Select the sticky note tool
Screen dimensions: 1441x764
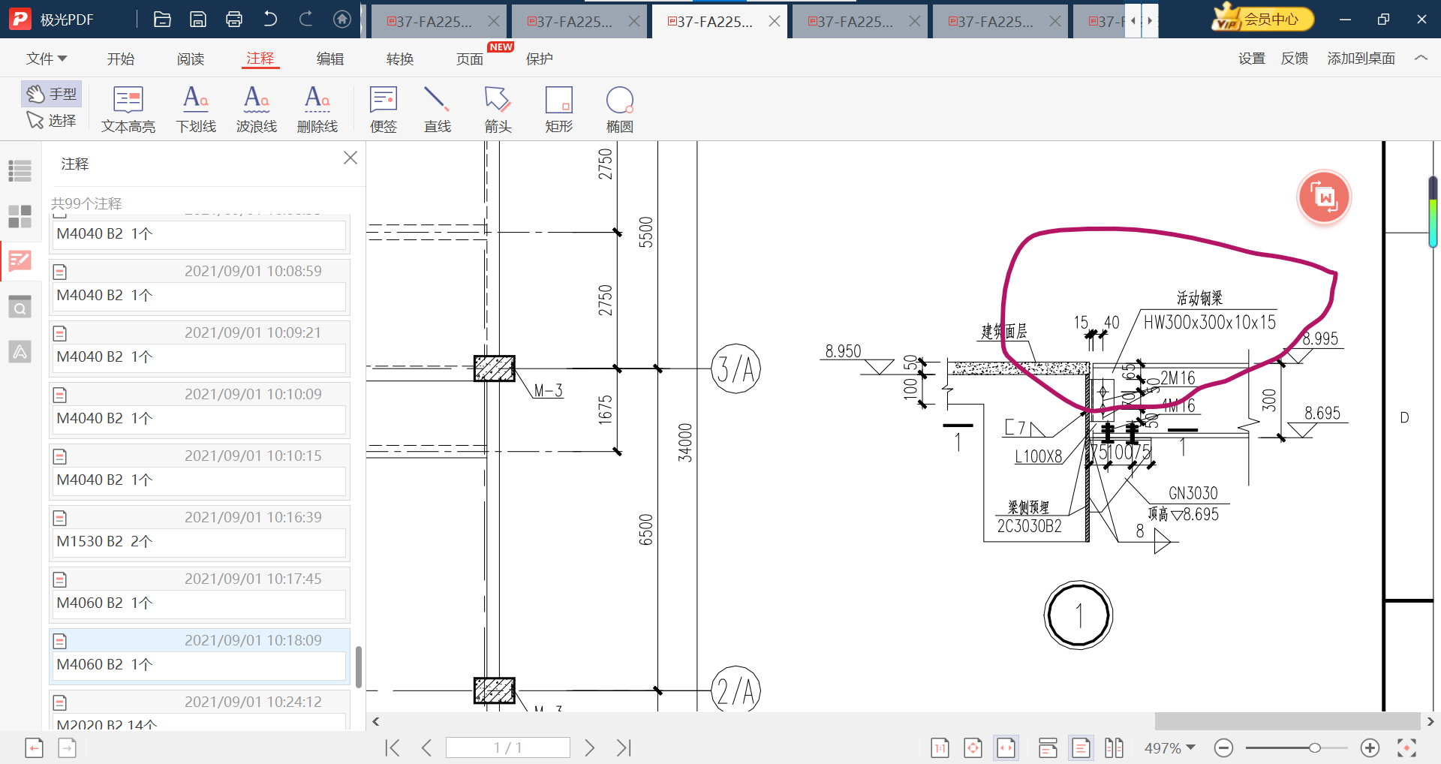pos(384,110)
